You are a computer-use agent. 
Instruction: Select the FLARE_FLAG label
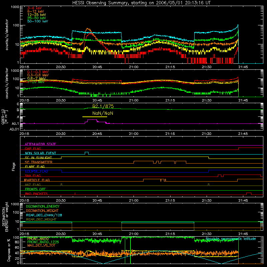tap(35, 167)
